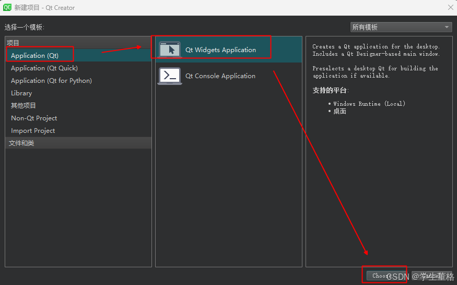Click the 项目 section header

78,43
